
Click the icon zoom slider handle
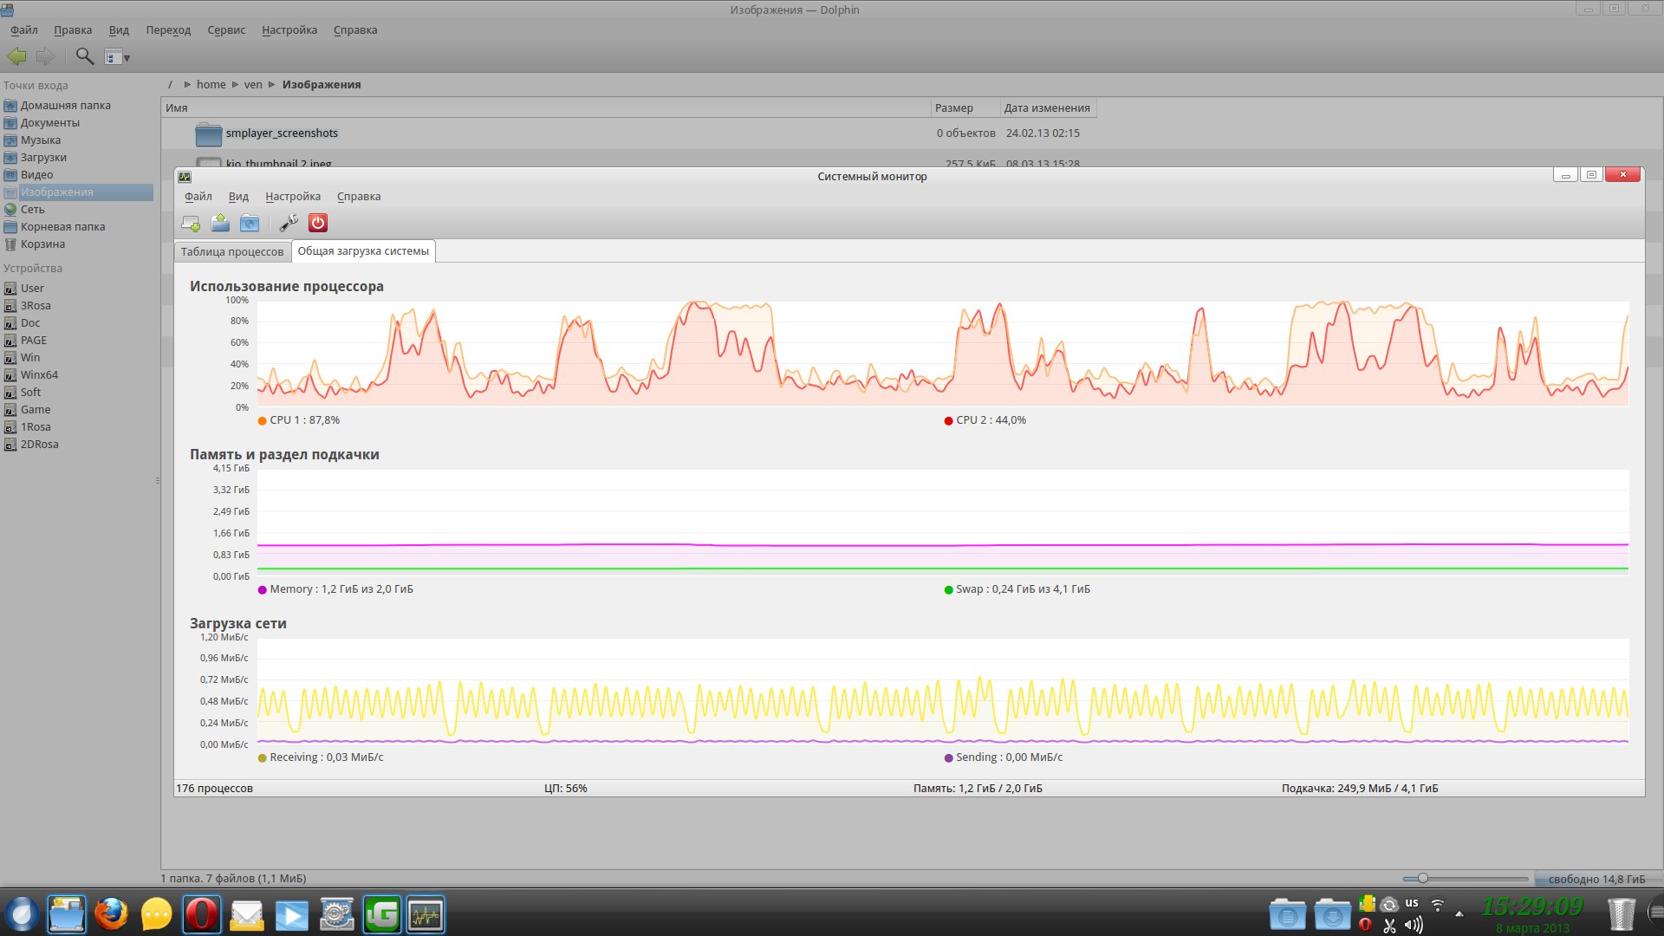coord(1422,879)
